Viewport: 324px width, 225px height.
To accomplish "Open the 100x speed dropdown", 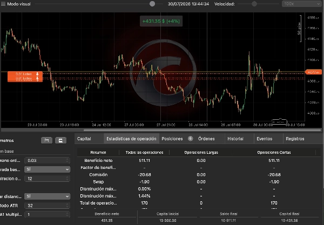I will (301, 4).
